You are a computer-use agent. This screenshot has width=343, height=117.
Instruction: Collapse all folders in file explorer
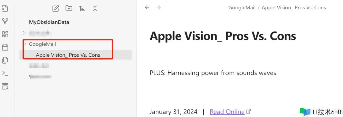95,8
